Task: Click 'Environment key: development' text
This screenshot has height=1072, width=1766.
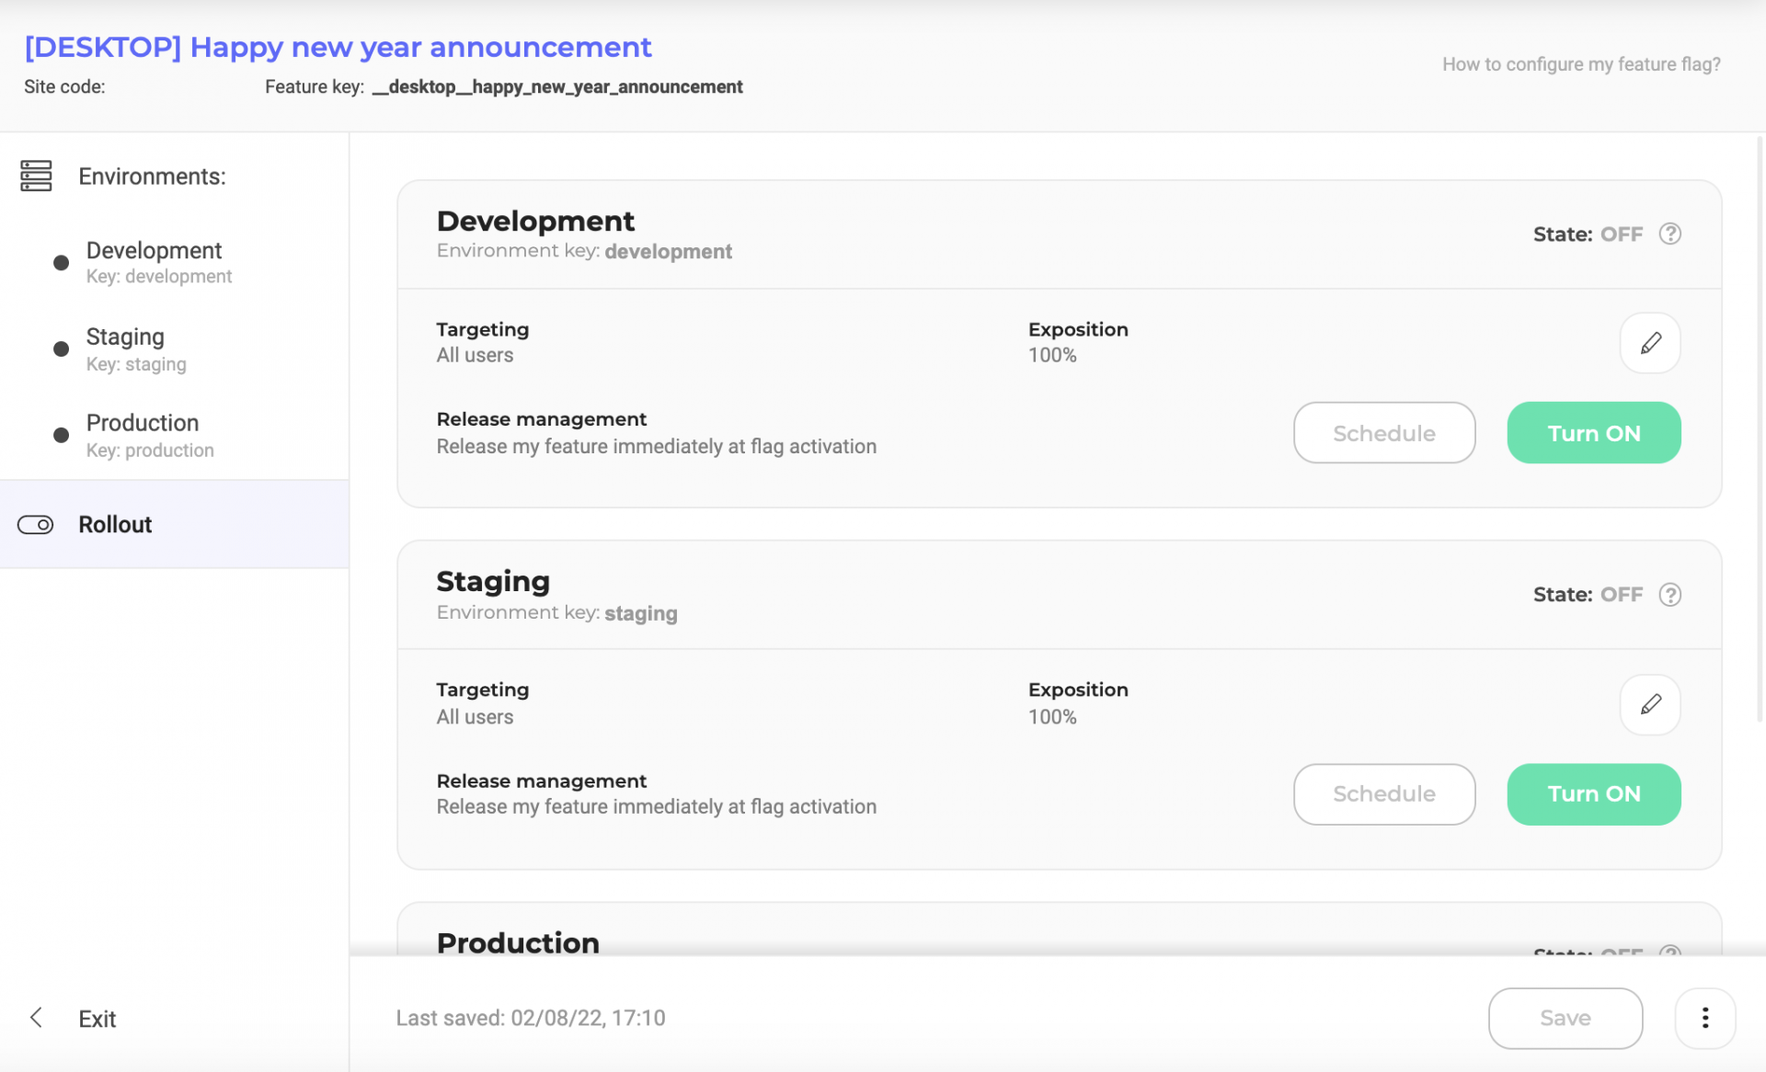Action: tap(584, 251)
